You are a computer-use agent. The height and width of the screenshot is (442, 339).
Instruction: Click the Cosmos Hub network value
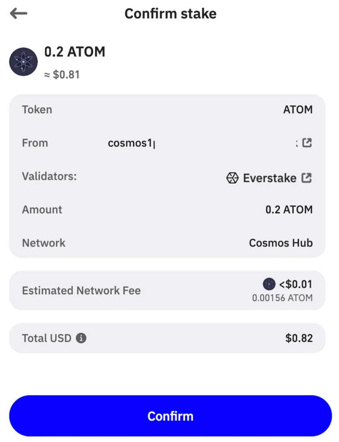(281, 243)
